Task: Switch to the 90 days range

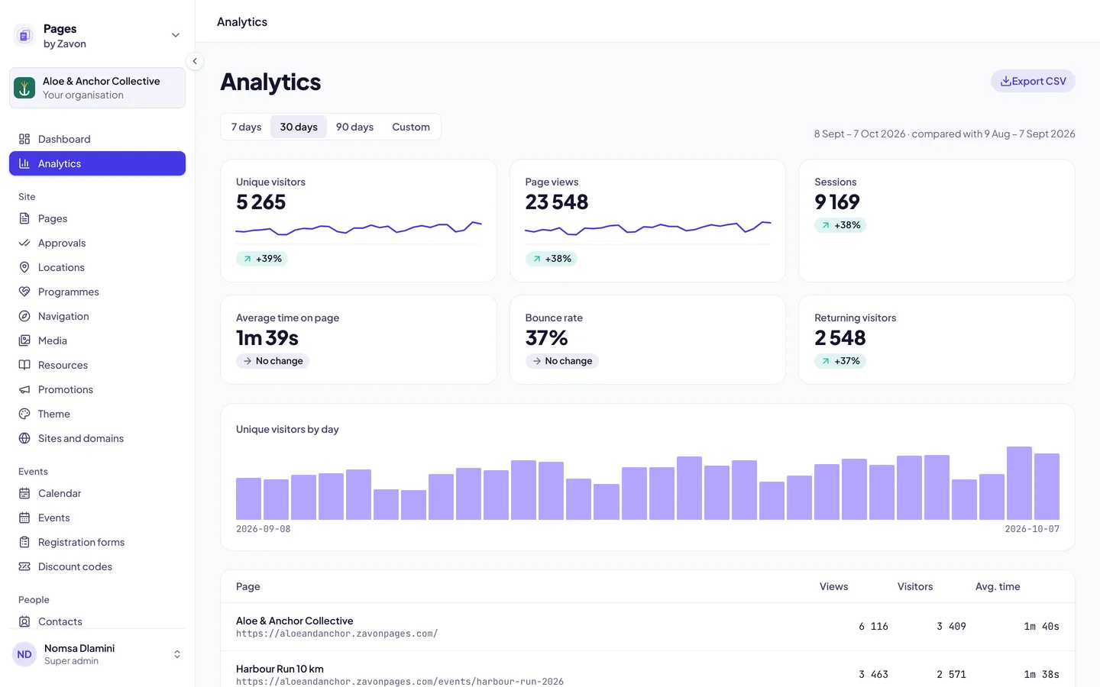Action: coord(354,127)
